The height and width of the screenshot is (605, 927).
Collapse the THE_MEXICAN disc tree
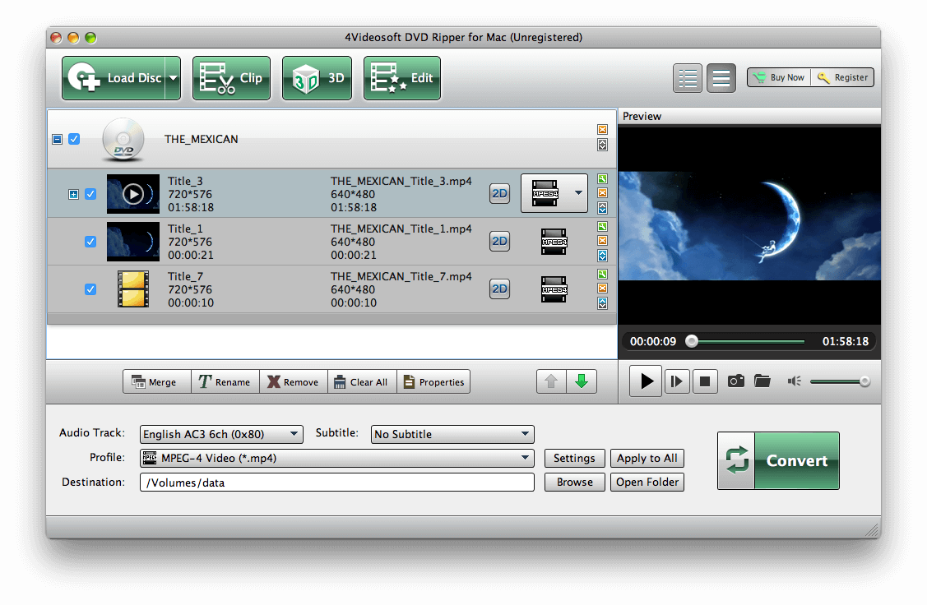pos(58,140)
